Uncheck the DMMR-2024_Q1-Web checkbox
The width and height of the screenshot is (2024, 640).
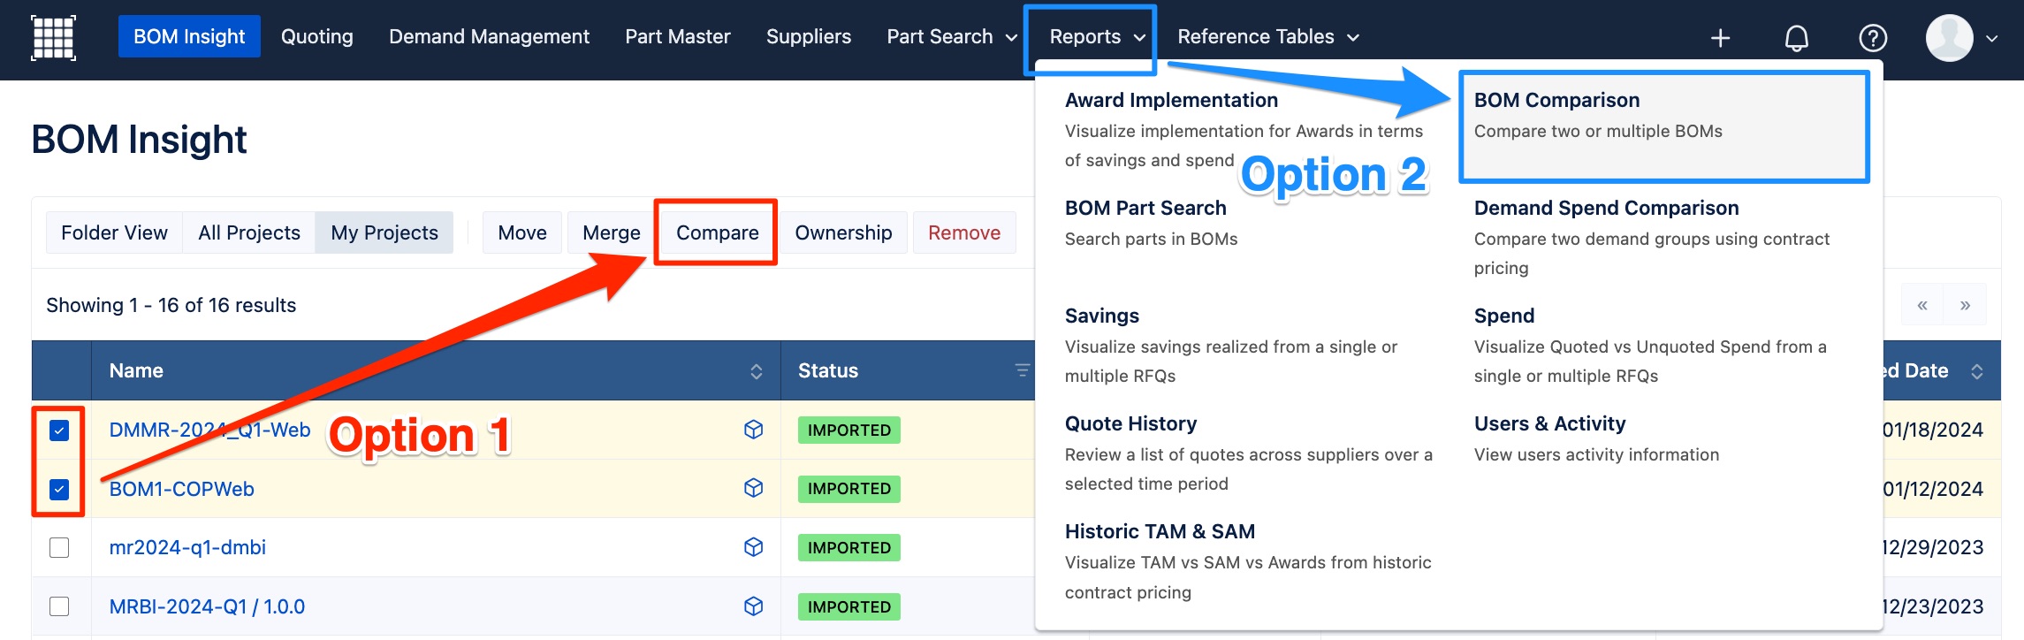59,430
